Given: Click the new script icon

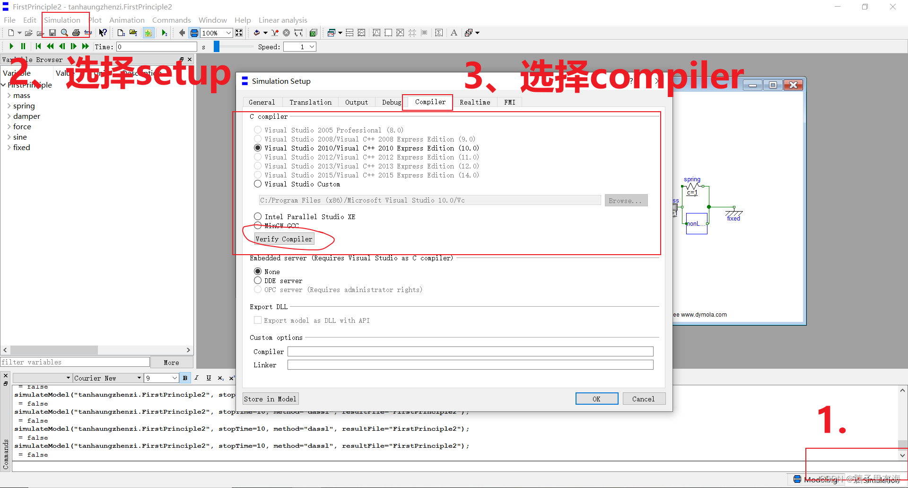Looking at the screenshot, I should coord(121,33).
